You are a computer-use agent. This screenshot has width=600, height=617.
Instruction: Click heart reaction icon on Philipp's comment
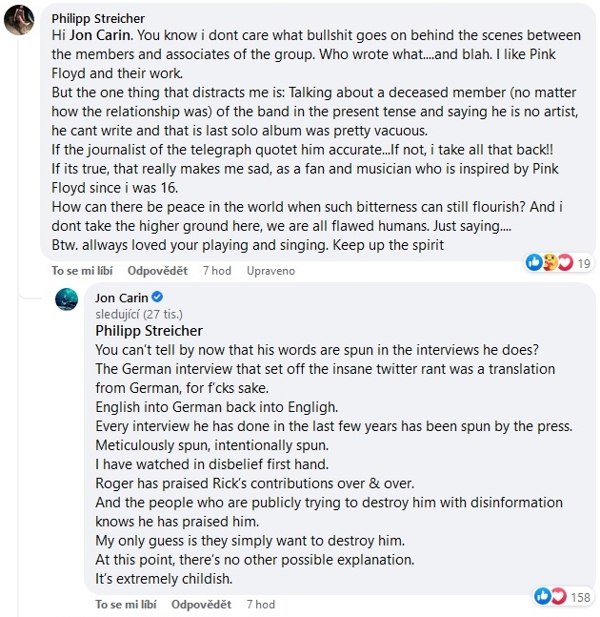click(x=565, y=262)
